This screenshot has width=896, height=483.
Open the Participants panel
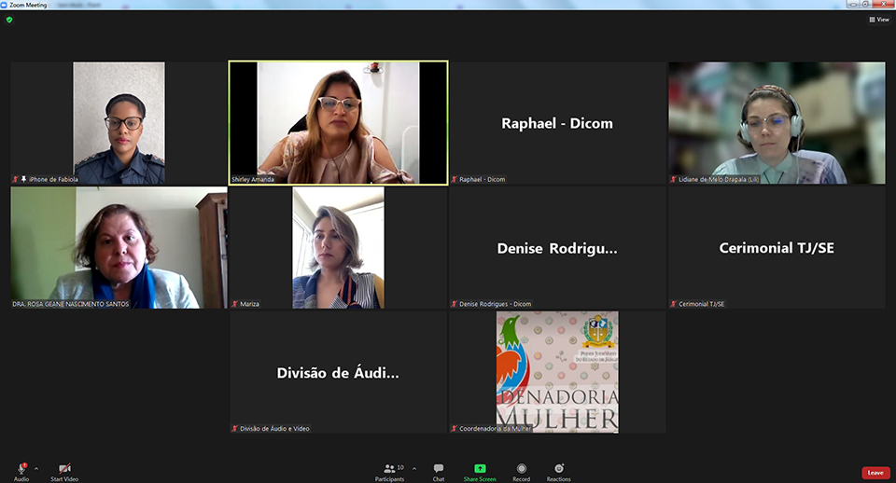(390, 469)
